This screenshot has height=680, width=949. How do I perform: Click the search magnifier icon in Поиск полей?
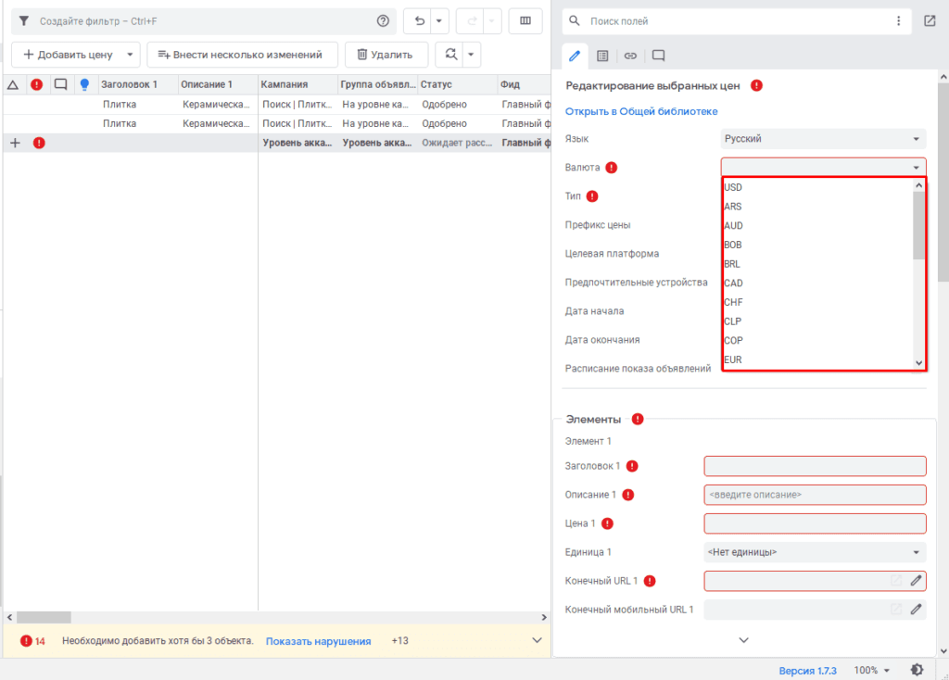(574, 21)
